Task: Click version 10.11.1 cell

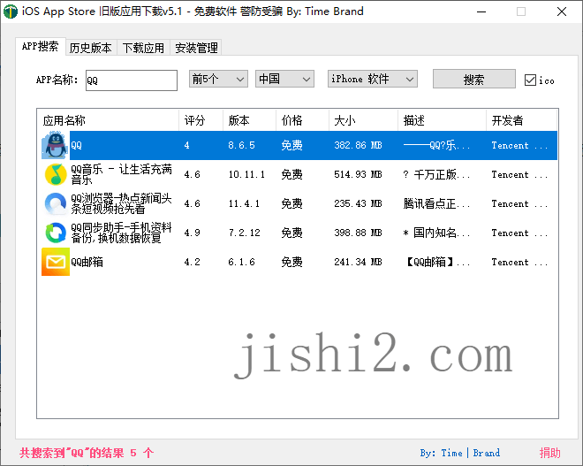Action: click(246, 174)
